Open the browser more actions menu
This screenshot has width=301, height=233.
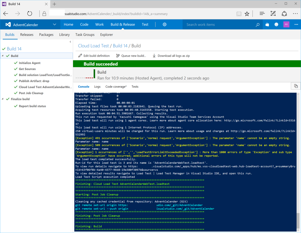295,14
